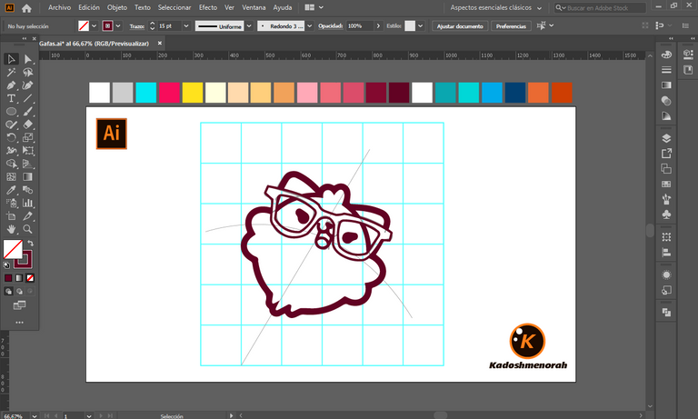This screenshot has height=419, width=698.
Task: Select the Zoom magnifier tool
Action: [x=27, y=229]
